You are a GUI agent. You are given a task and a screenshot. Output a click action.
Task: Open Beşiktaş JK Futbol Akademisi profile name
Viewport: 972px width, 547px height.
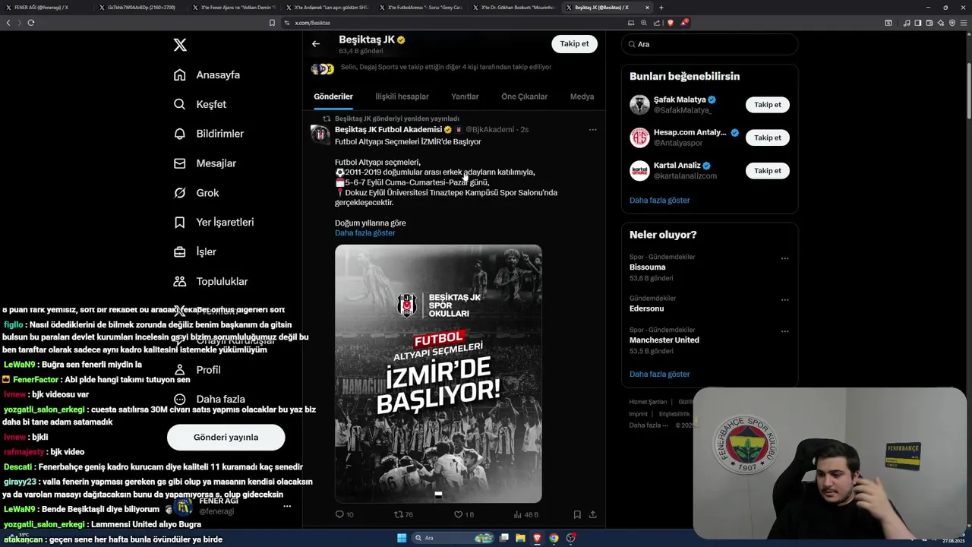tap(388, 130)
